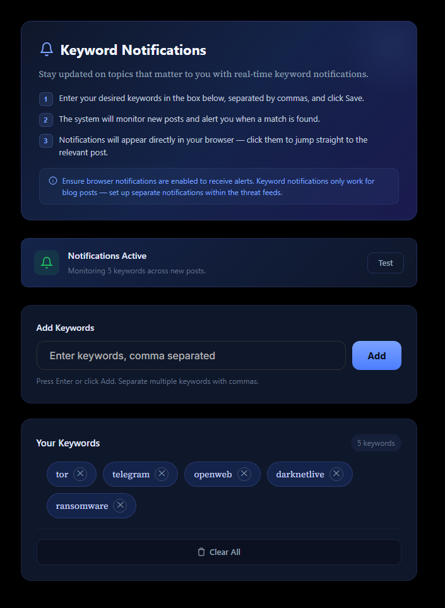Delete the 'ransomware' keyword with its X icon
The image size is (445, 608).
click(121, 506)
